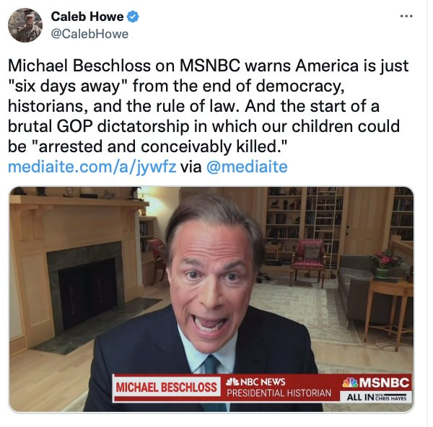433x427 pixels.
Task: Click the Caleb Howe display name
Action: point(87,17)
